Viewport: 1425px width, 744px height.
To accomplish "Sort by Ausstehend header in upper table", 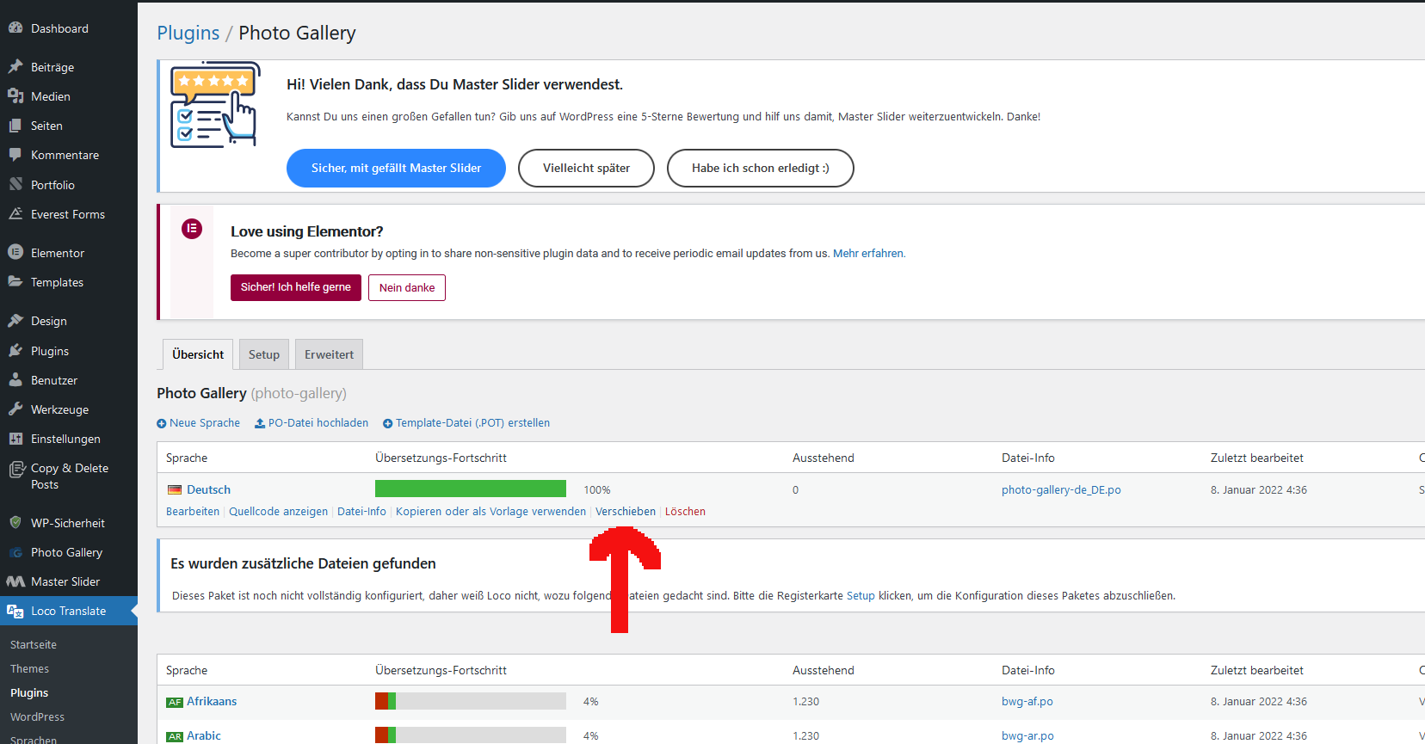I will click(824, 458).
